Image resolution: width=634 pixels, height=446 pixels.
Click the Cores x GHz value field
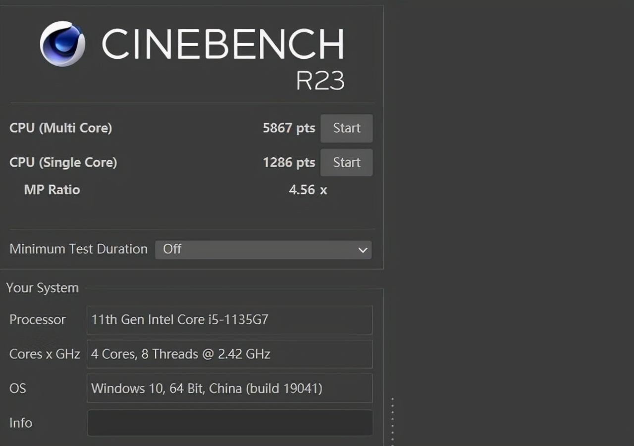point(229,354)
